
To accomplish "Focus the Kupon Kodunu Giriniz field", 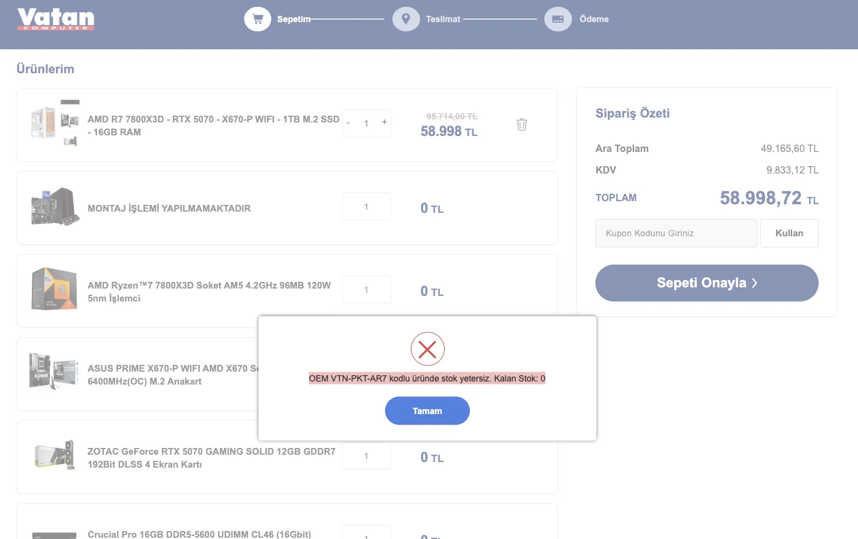I will (x=675, y=233).
